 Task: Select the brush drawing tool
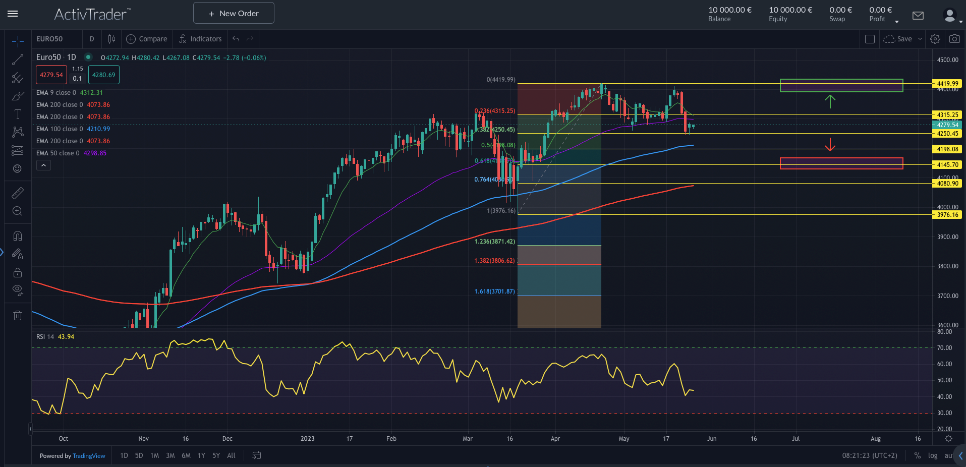[17, 96]
